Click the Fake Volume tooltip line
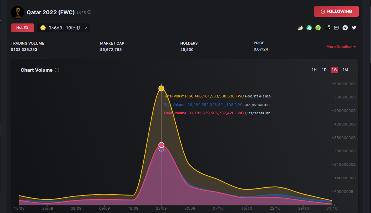 click(x=217, y=113)
